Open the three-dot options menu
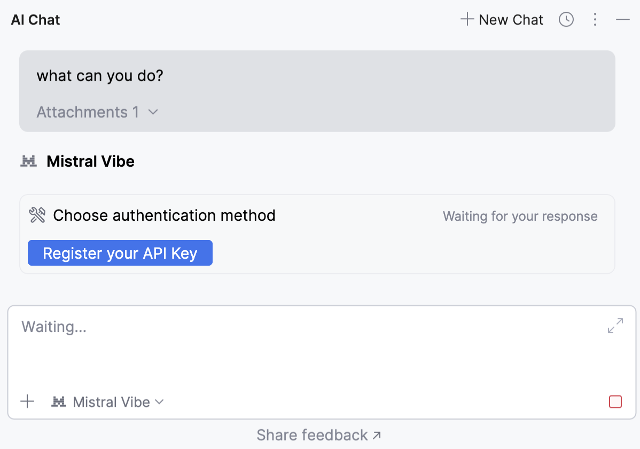 (x=595, y=19)
